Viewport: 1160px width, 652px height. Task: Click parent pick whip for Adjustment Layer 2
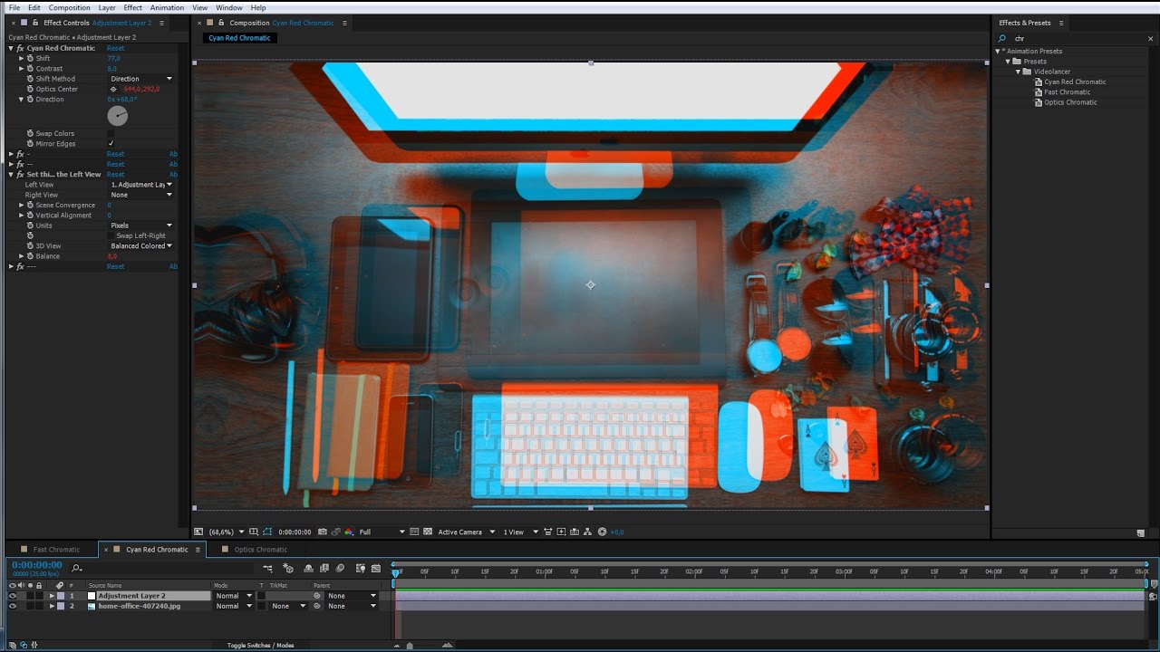[317, 596]
